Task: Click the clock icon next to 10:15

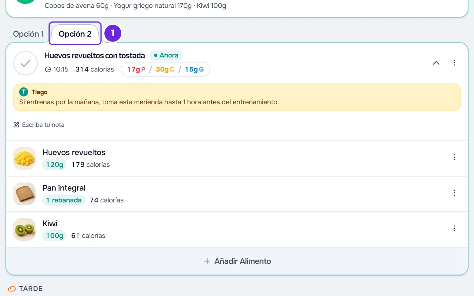Action: (48, 69)
